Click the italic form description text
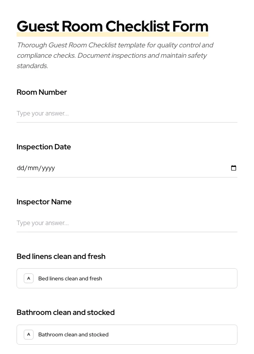 point(115,55)
